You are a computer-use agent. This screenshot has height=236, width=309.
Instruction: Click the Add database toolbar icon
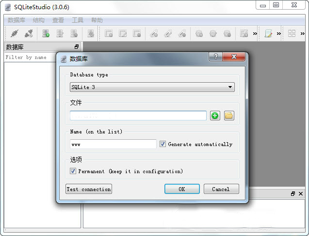pyautogui.click(x=46, y=33)
